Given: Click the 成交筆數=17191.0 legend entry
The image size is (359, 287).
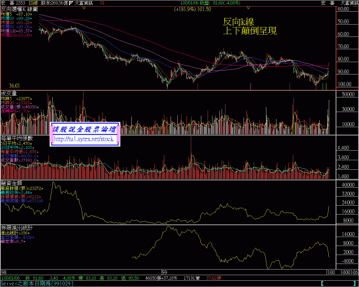Looking at the screenshot, I should (x=20, y=160).
